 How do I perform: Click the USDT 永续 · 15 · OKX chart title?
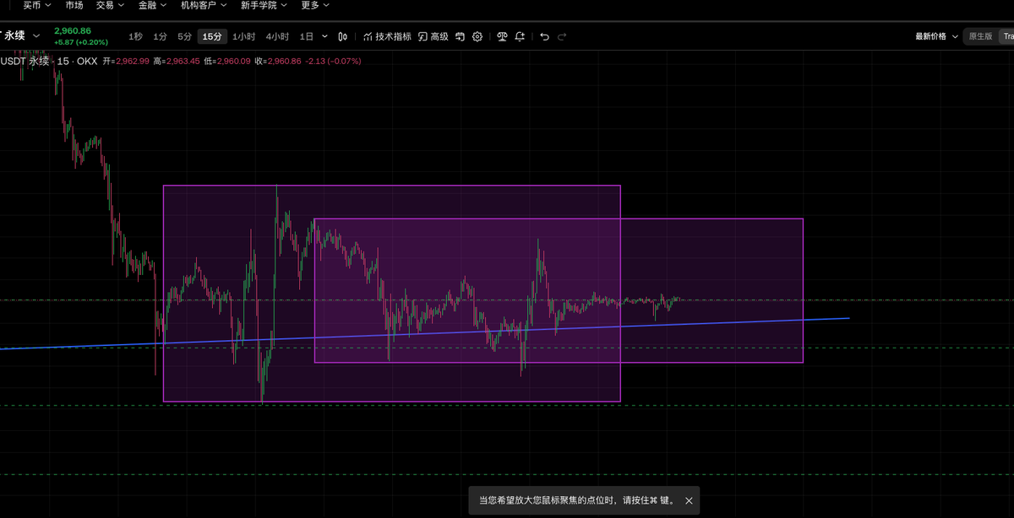coord(49,61)
